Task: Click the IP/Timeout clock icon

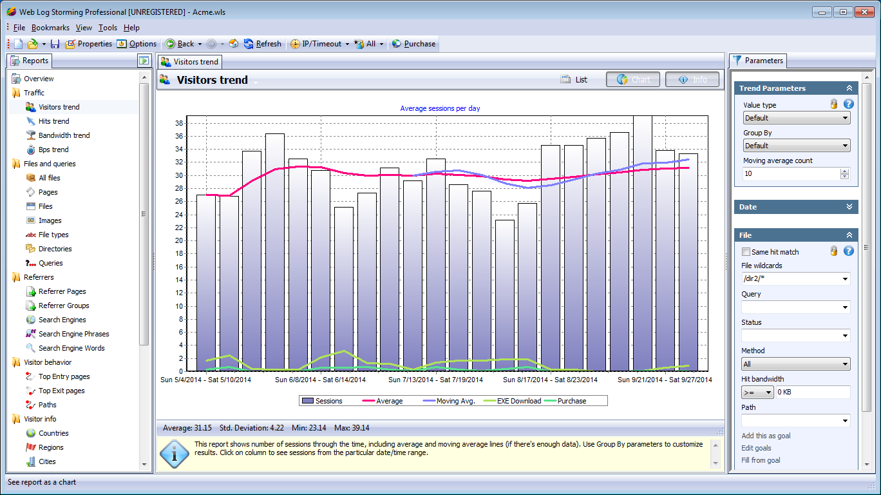Action: [x=295, y=44]
